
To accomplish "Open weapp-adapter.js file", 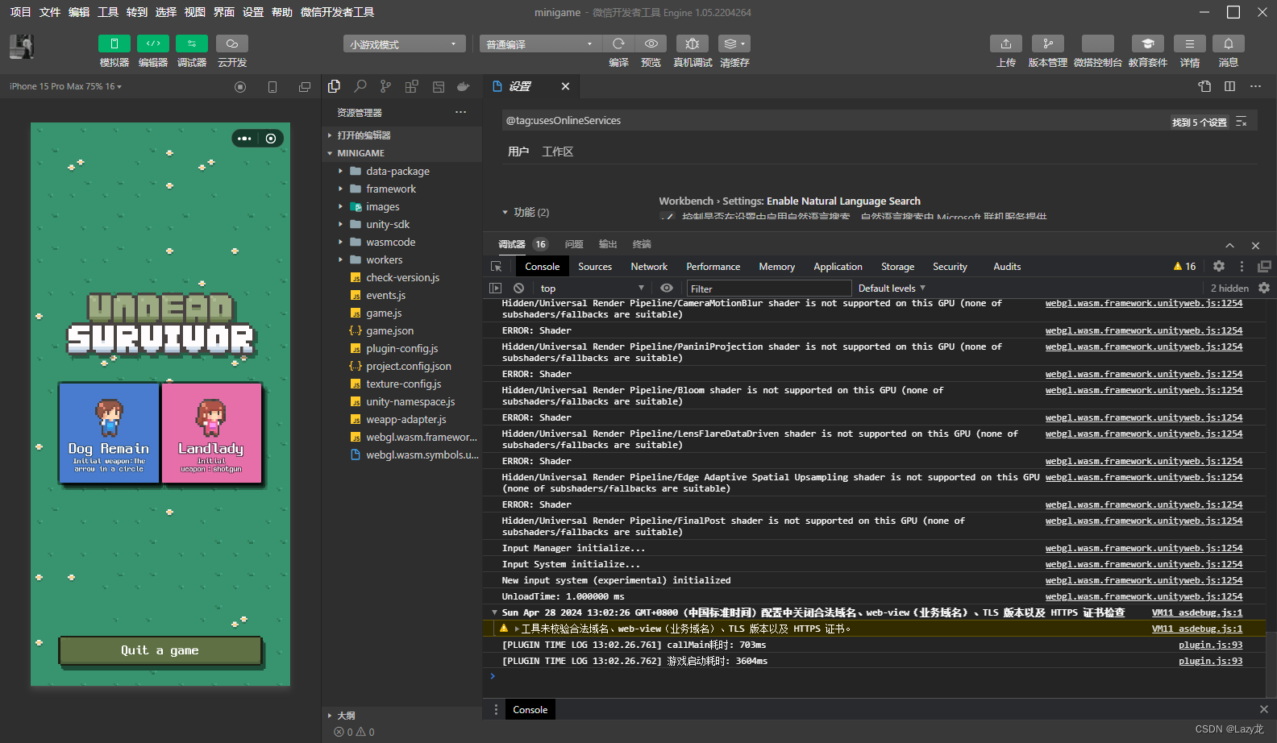I will tap(401, 419).
